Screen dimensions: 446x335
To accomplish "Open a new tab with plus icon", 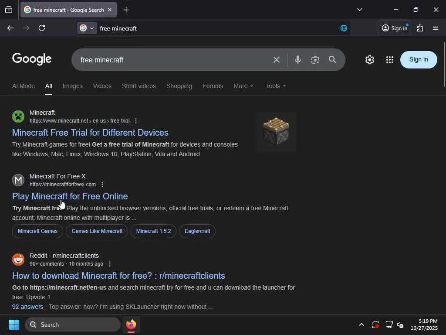I will 126,10.
